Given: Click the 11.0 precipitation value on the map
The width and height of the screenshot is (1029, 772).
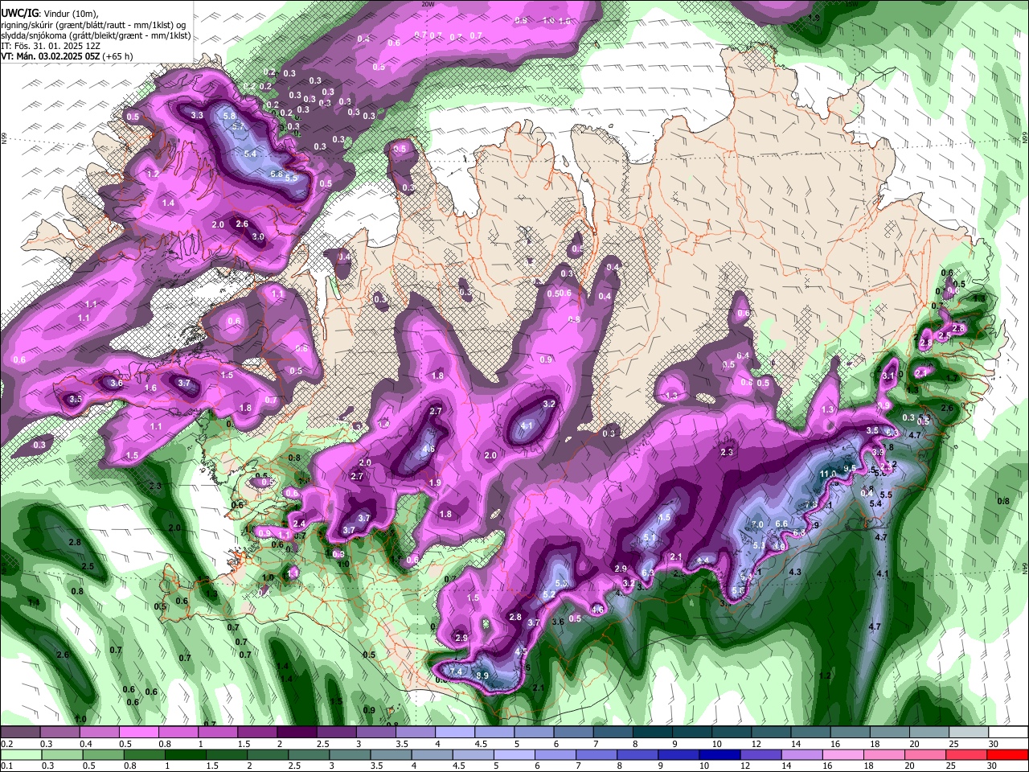Looking at the screenshot, I should (x=828, y=474).
